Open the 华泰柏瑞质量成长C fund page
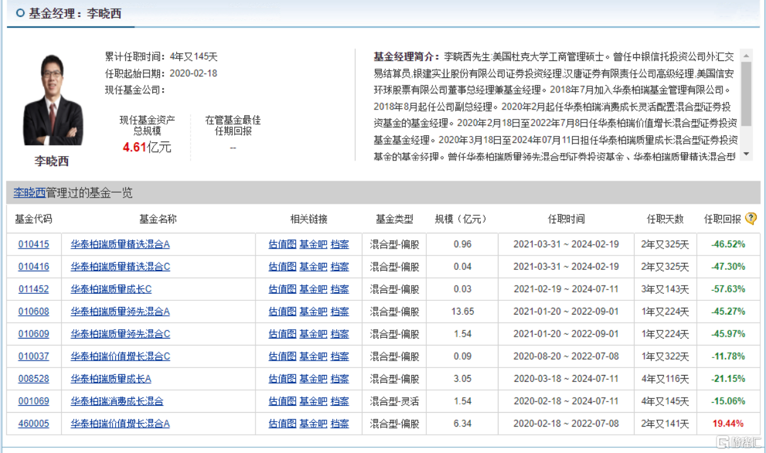 coord(111,289)
